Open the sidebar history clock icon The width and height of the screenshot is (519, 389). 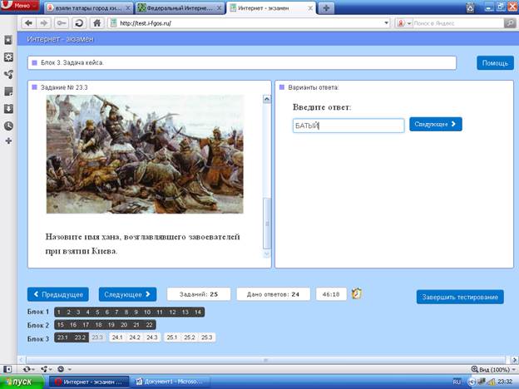pyautogui.click(x=8, y=126)
